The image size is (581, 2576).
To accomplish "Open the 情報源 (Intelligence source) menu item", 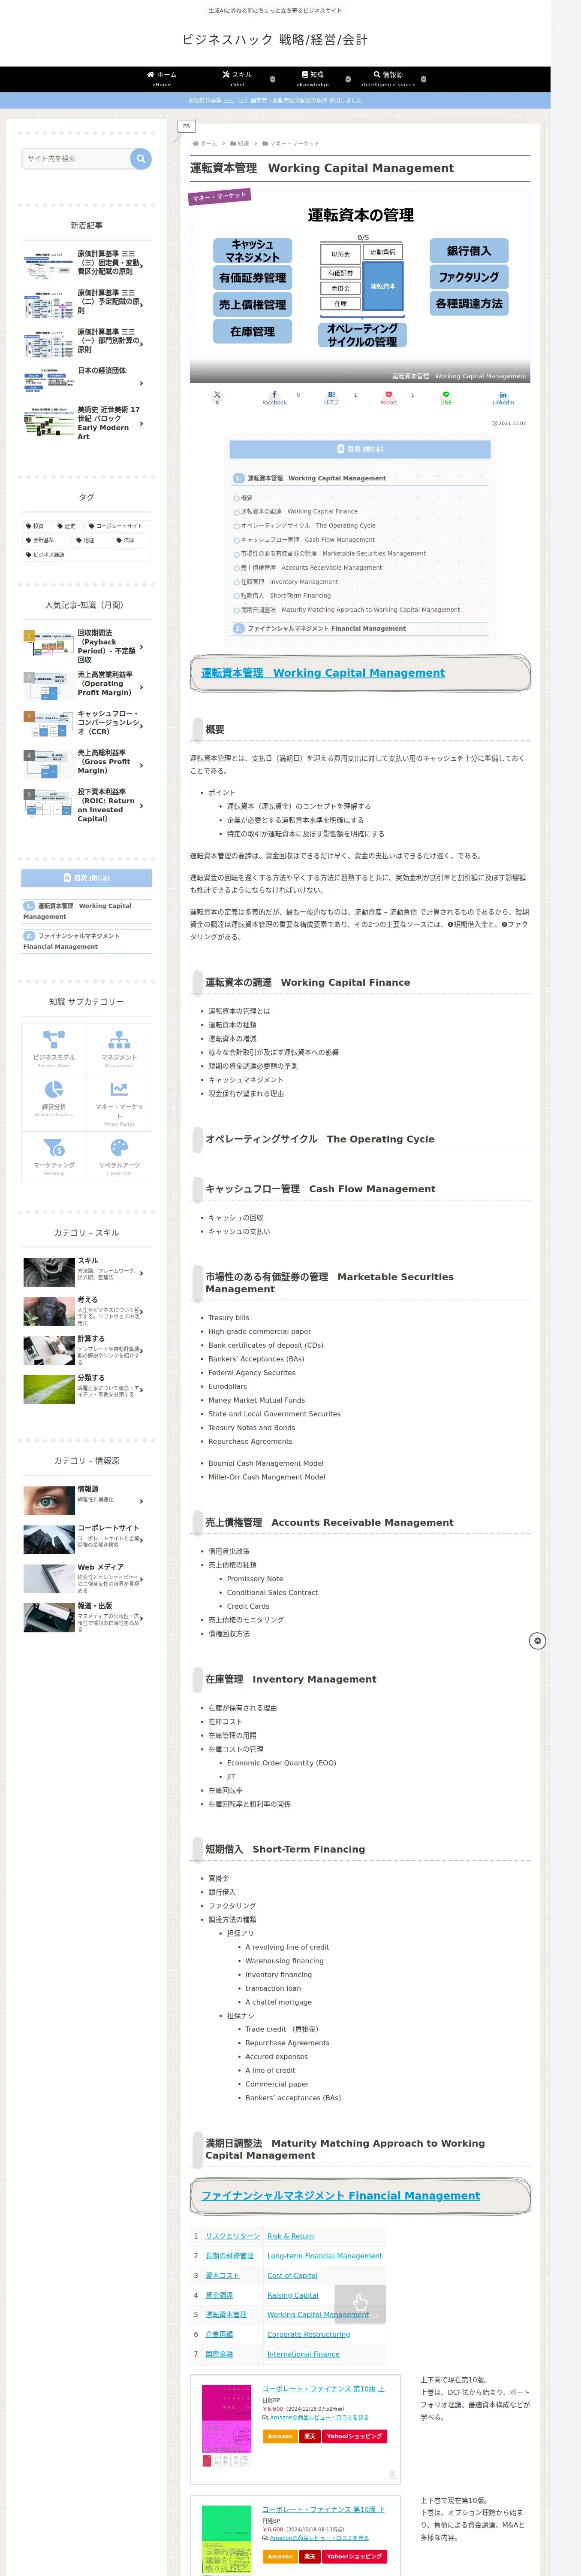I will click(x=388, y=79).
